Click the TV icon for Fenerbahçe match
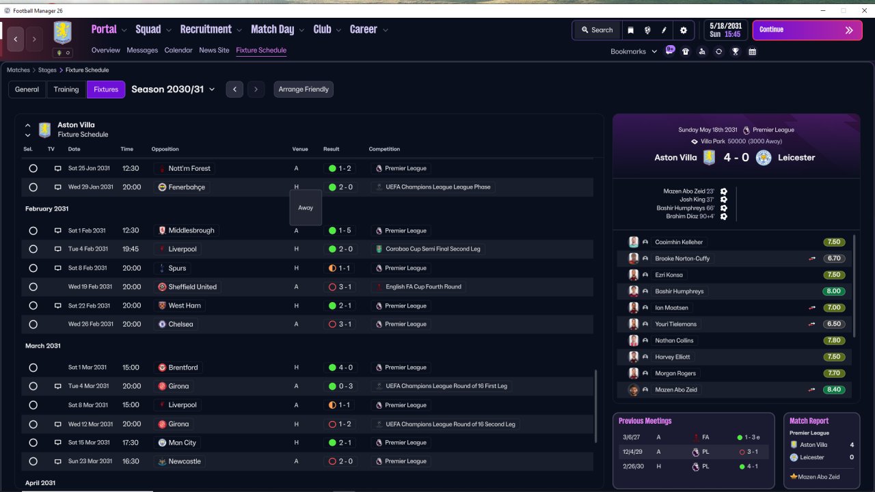 (x=58, y=187)
